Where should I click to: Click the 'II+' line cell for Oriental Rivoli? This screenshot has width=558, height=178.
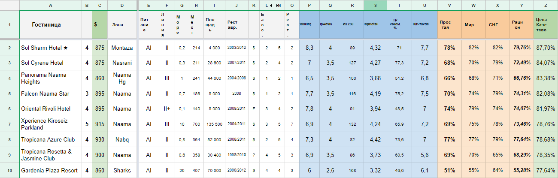[167, 109]
